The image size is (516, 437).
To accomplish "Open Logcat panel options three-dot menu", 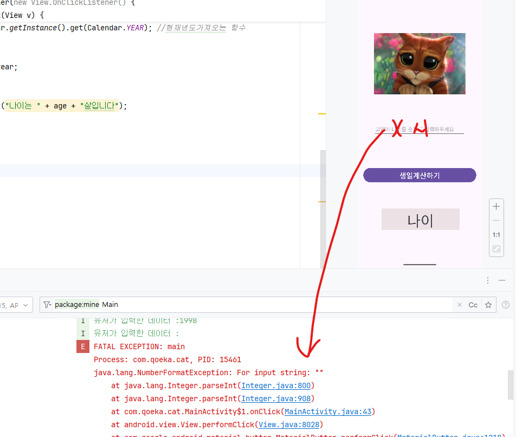I will click(488, 280).
